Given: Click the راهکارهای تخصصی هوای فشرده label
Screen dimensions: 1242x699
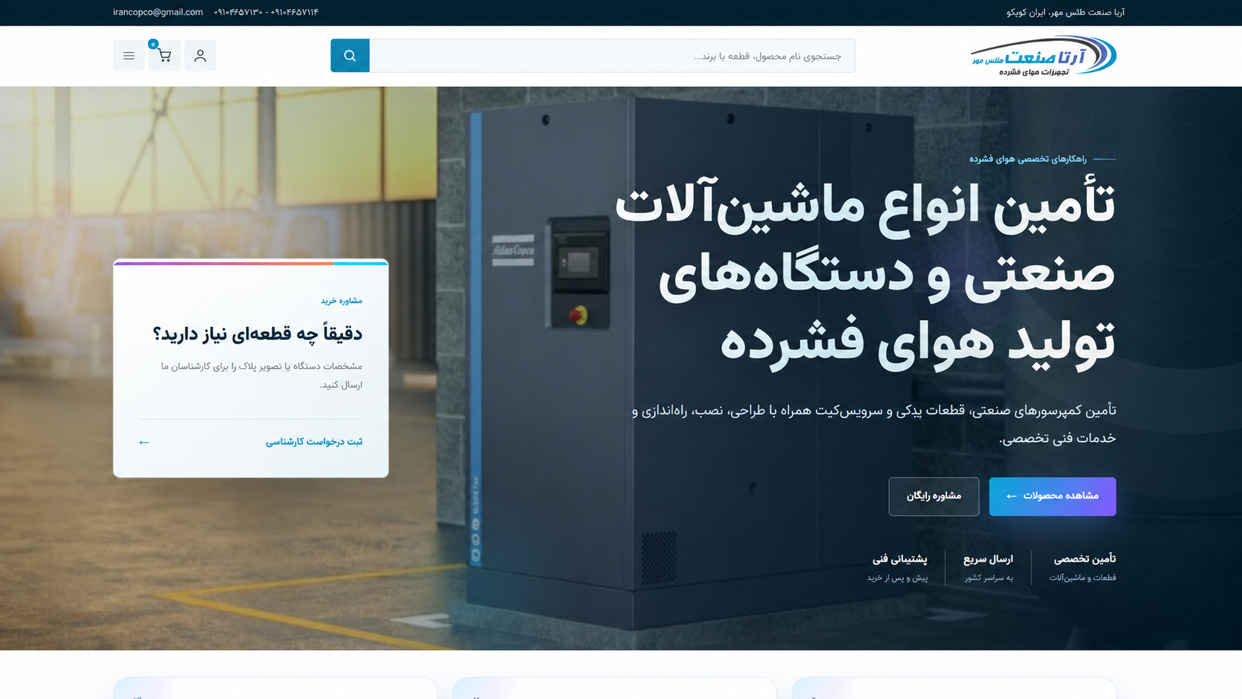Looking at the screenshot, I should [x=1027, y=159].
